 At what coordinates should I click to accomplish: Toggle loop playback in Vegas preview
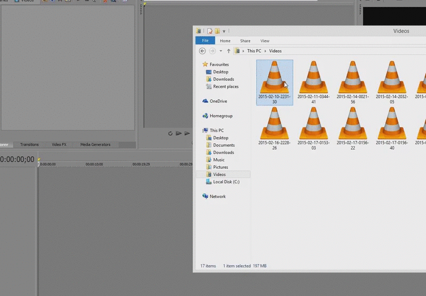click(170, 133)
